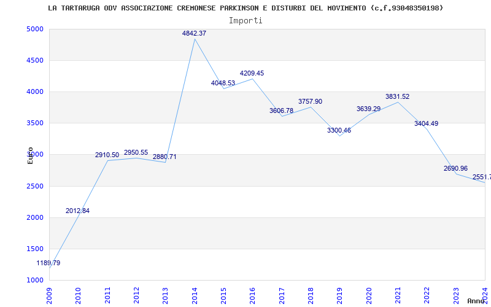The image size is (491, 307).
Task: Click the 2023 x-axis year label
Action: point(456,295)
